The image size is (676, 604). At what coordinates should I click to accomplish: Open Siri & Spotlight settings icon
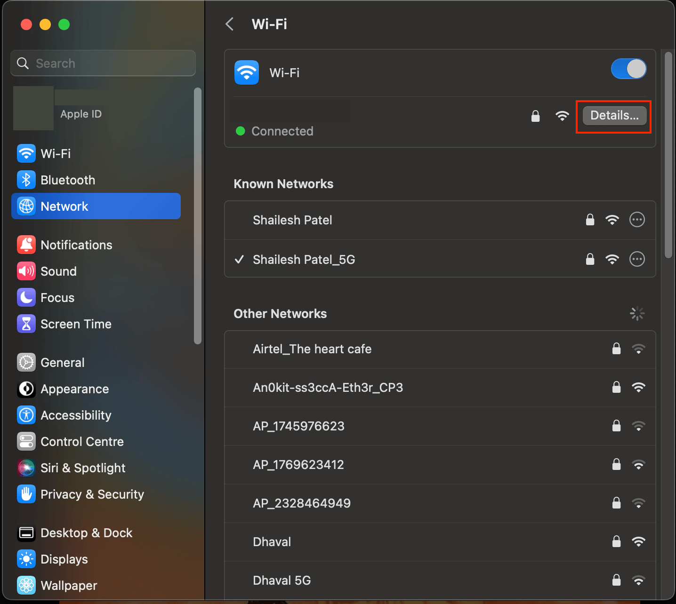(x=26, y=468)
